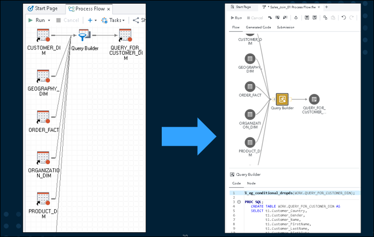Click the ORGANIZATION_DIM circular node
374x237 pixels.
click(250, 114)
